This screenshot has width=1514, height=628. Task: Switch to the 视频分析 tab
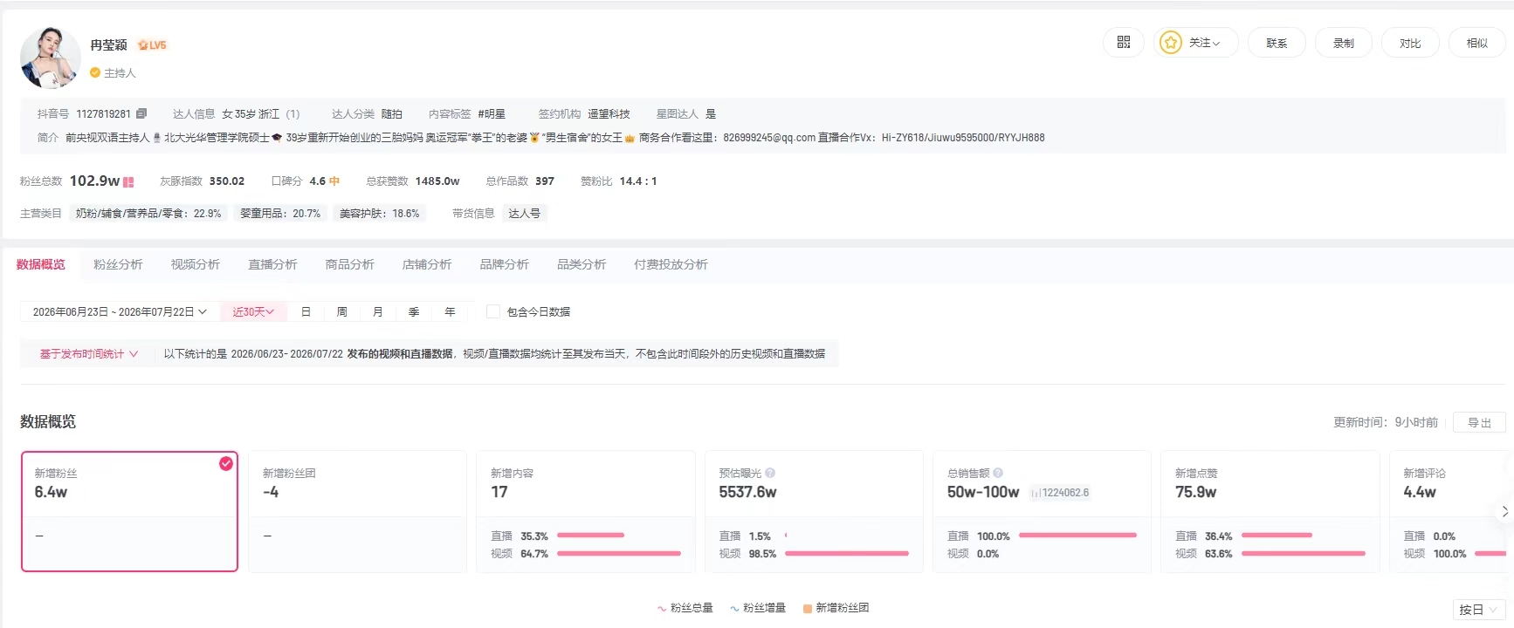(196, 264)
